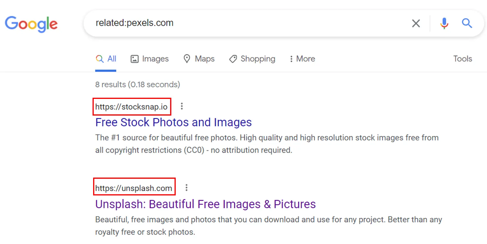Start voice search with the microphone icon
Image resolution: width=487 pixels, height=244 pixels.
click(444, 23)
